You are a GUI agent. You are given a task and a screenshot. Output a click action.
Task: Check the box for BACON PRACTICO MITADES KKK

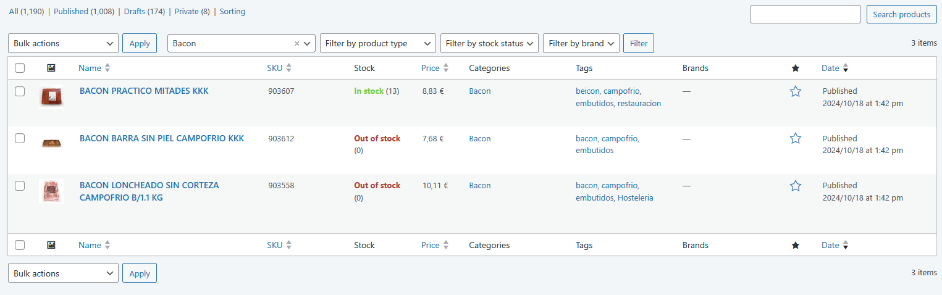[20, 91]
